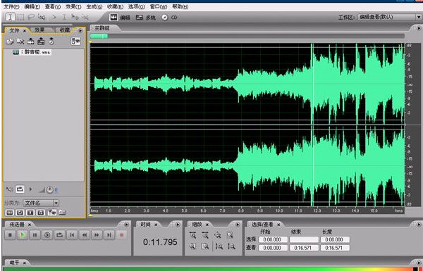Open the 时间 panel flyout menu arrow
The height and width of the screenshot is (271, 423).
click(x=178, y=225)
